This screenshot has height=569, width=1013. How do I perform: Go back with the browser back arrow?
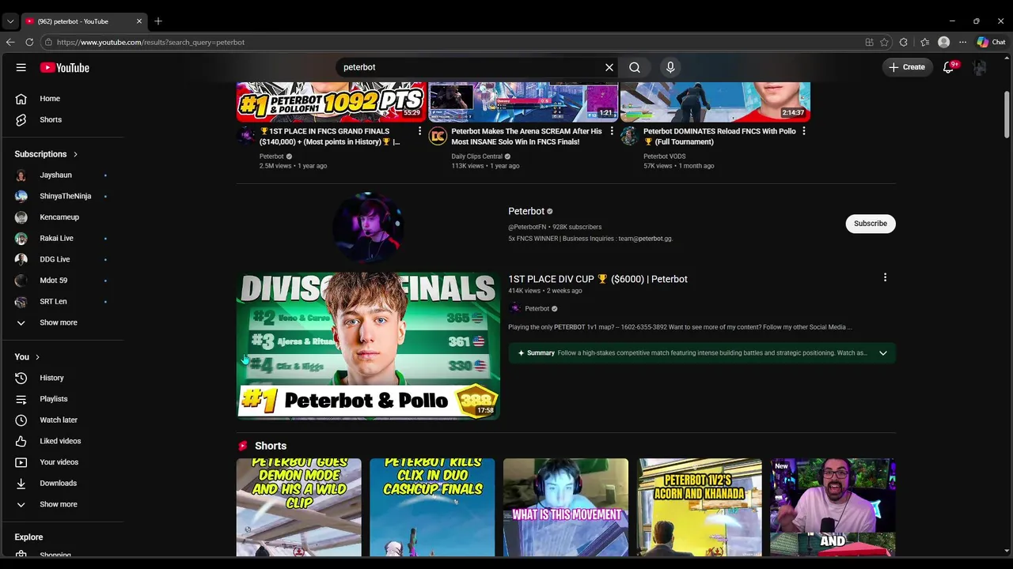point(10,42)
